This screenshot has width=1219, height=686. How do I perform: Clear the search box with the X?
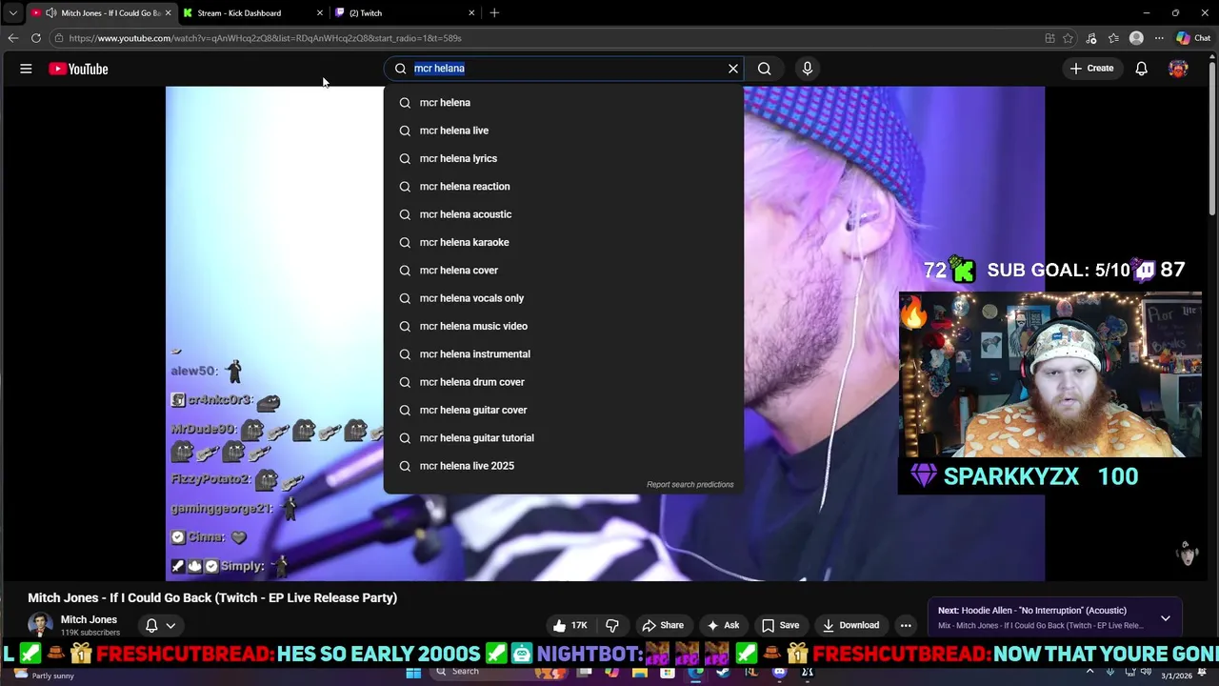coord(733,69)
